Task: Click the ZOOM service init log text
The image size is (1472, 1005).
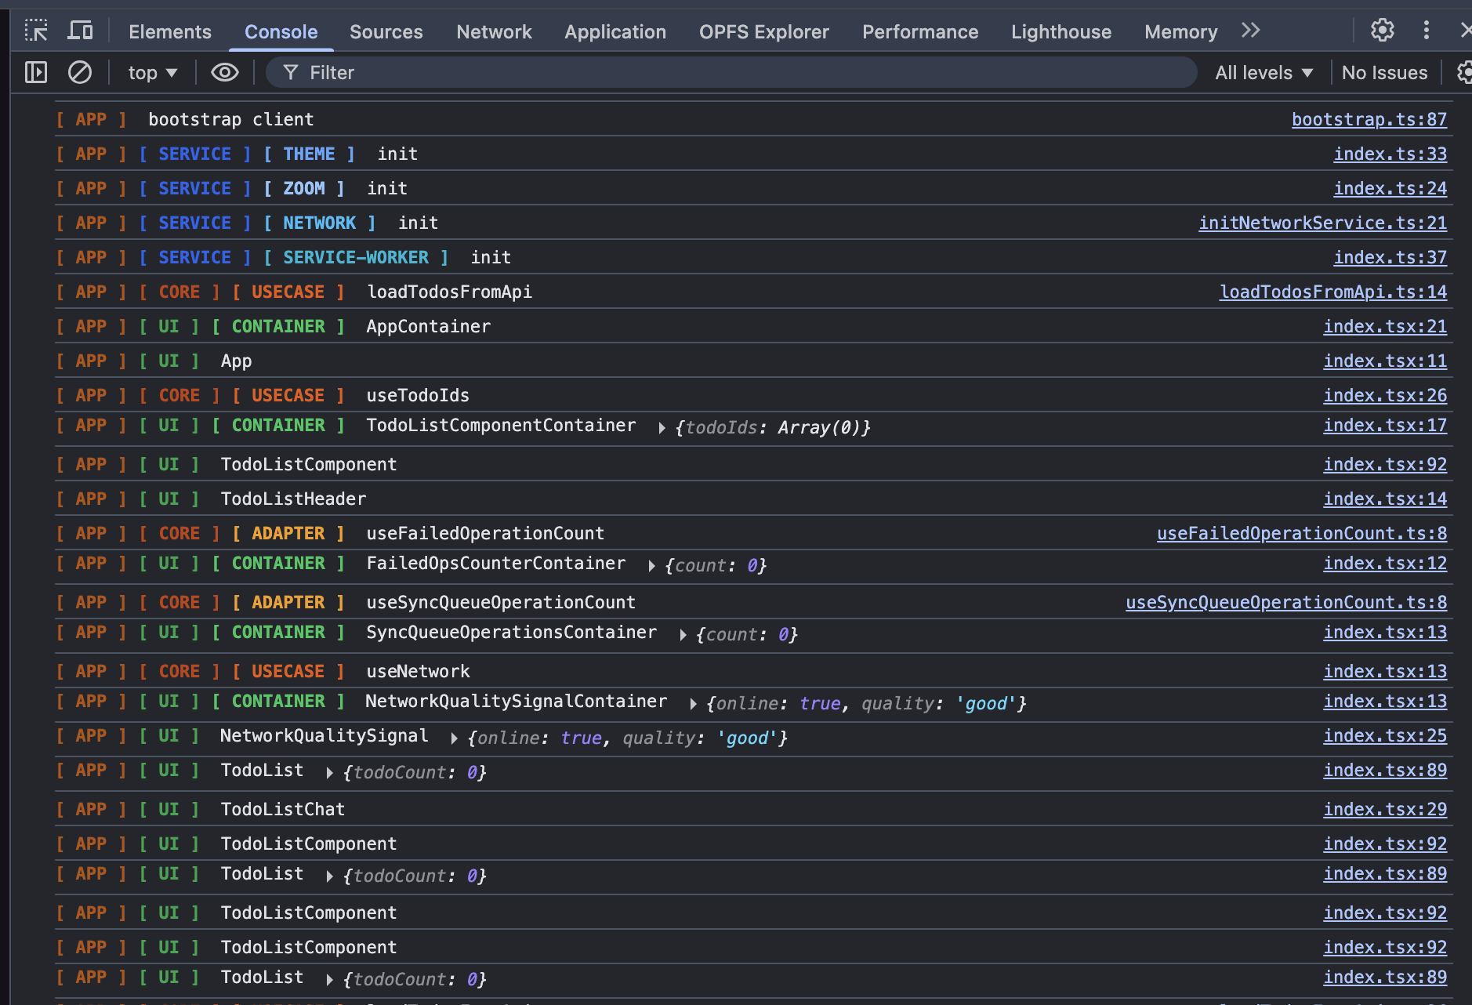Action: tap(387, 188)
